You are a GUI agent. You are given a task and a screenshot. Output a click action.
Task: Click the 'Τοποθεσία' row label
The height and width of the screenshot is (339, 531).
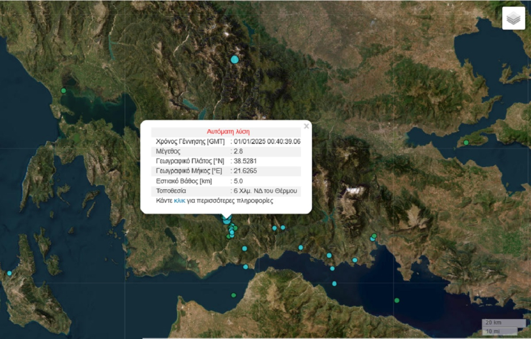[x=171, y=191]
